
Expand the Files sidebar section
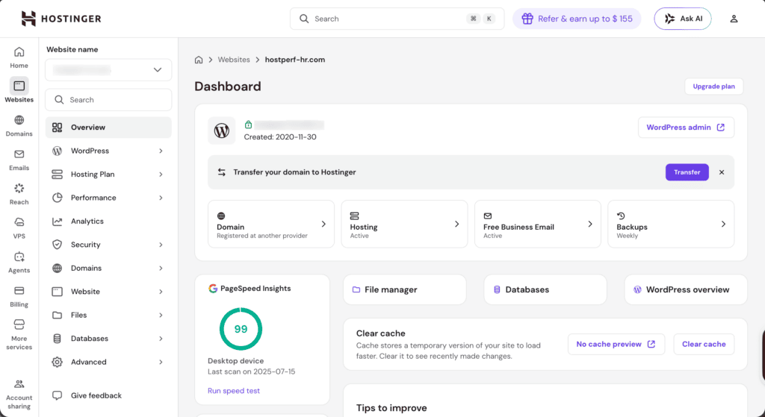pyautogui.click(x=108, y=315)
